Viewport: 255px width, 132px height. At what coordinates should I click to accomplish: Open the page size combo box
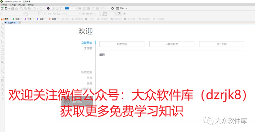(x=12, y=14)
